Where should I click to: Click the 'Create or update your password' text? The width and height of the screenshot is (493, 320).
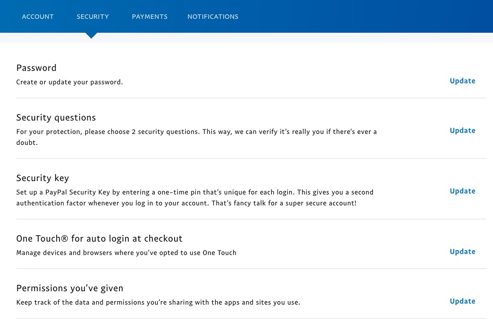click(69, 82)
